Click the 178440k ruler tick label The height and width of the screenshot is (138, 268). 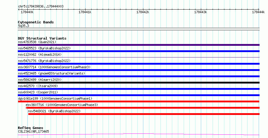tap(27, 12)
